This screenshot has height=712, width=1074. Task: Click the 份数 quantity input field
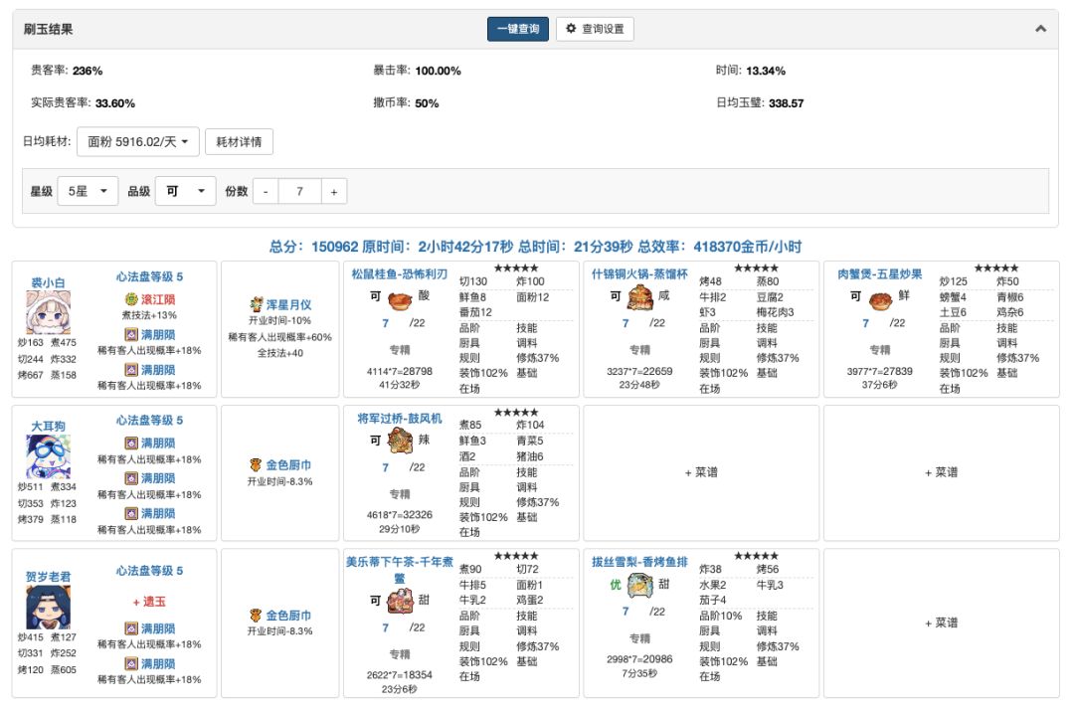(x=299, y=191)
